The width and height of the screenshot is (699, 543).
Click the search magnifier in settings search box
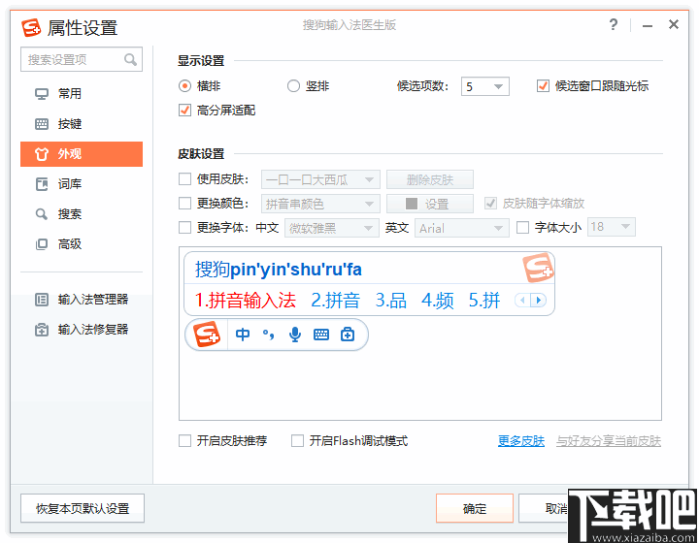coord(130,59)
